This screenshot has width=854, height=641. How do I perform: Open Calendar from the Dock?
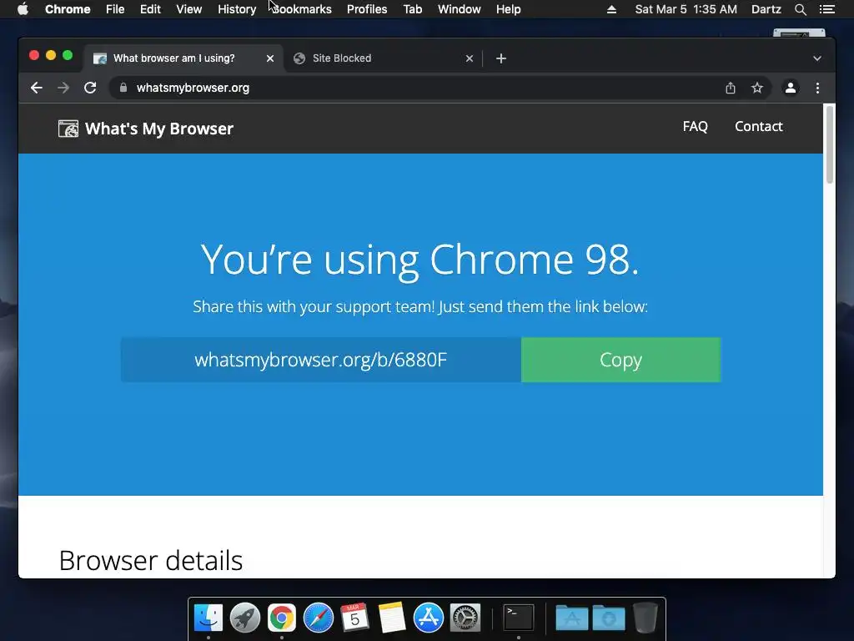click(354, 618)
